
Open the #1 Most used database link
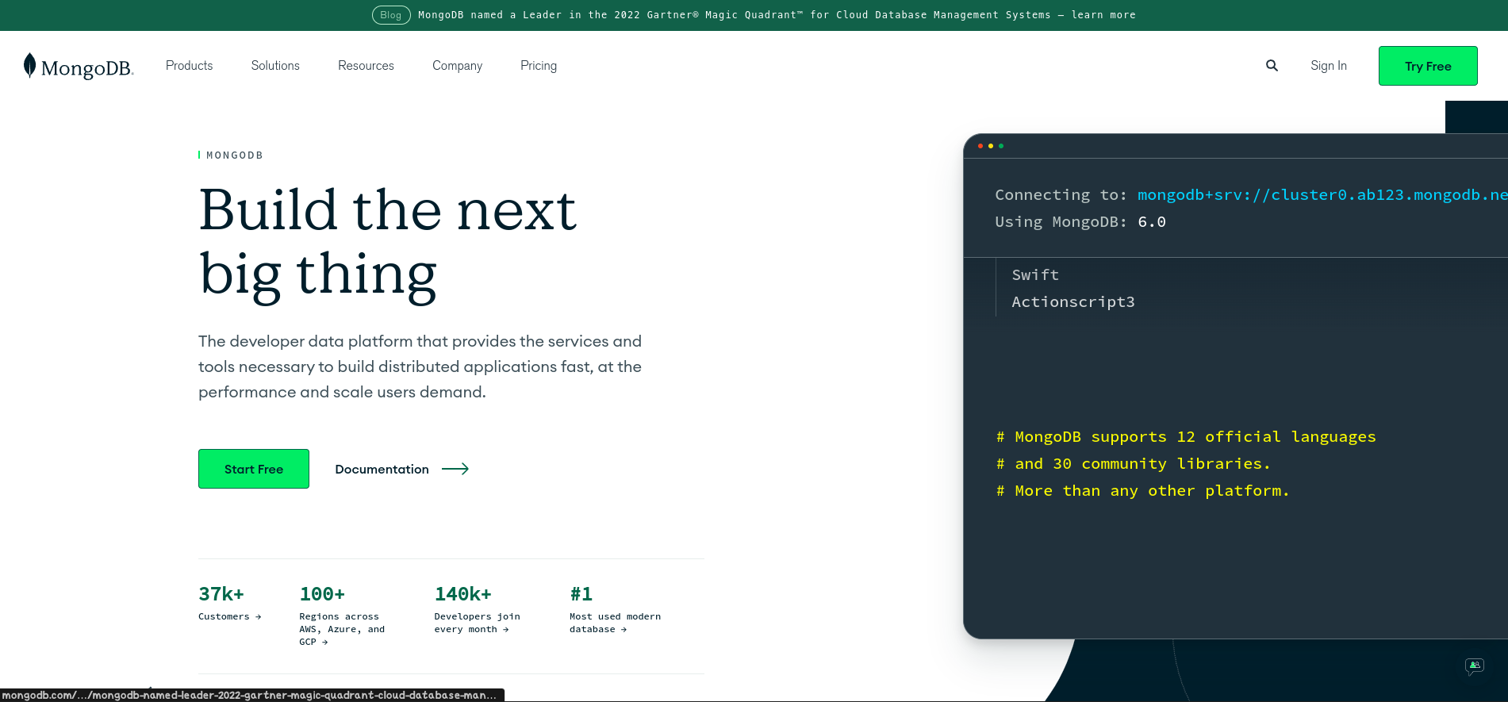pyautogui.click(x=615, y=609)
